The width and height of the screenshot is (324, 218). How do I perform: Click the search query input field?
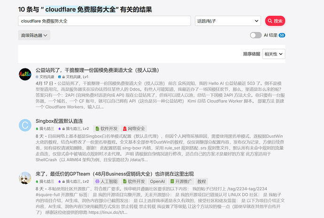(x=104, y=21)
